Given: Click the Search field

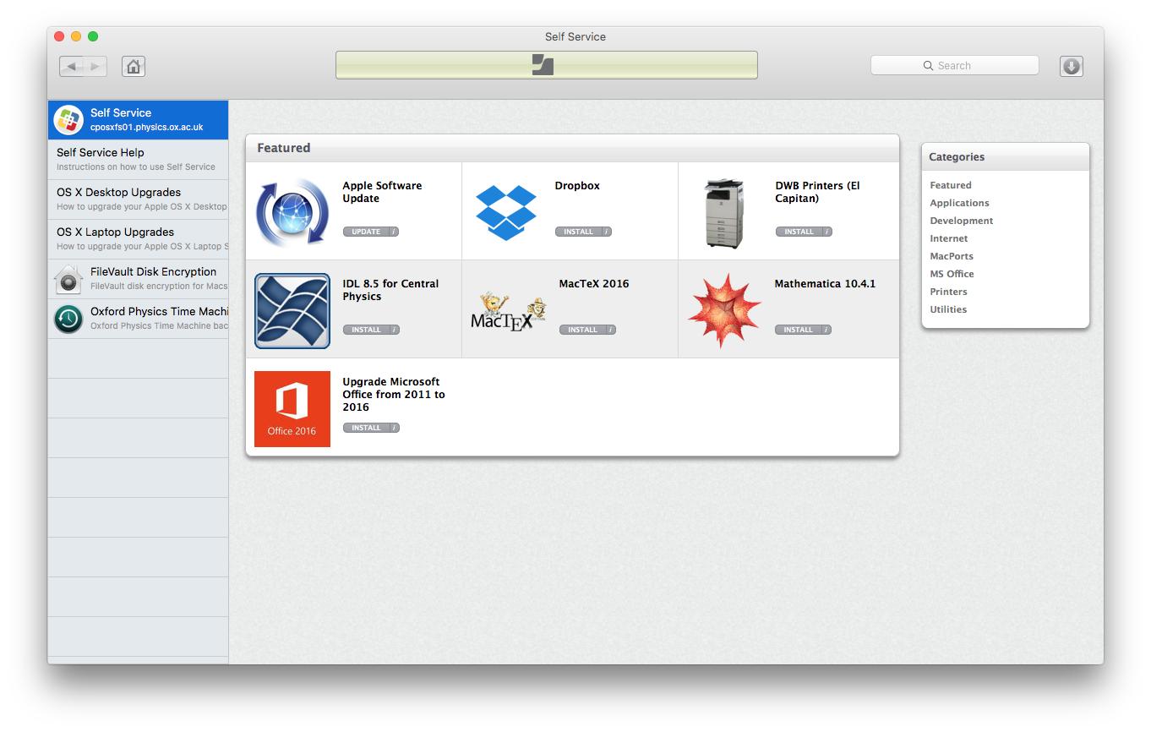Looking at the screenshot, I should tap(954, 66).
